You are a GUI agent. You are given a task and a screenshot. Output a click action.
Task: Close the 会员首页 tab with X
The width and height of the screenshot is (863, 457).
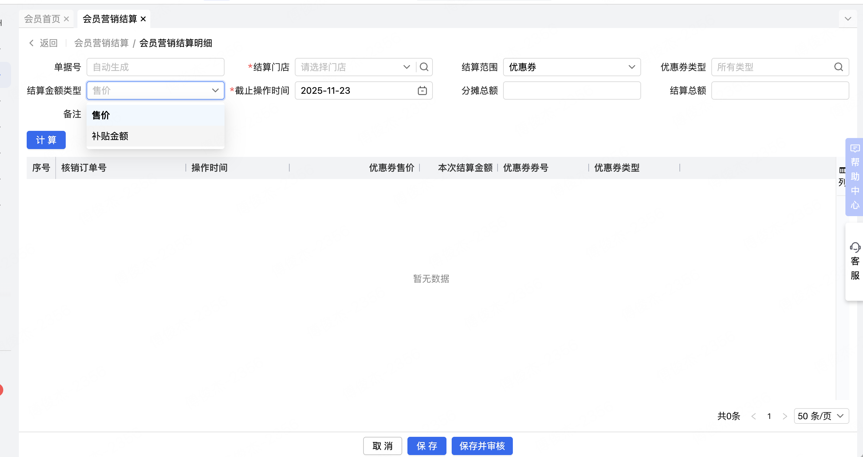(66, 19)
